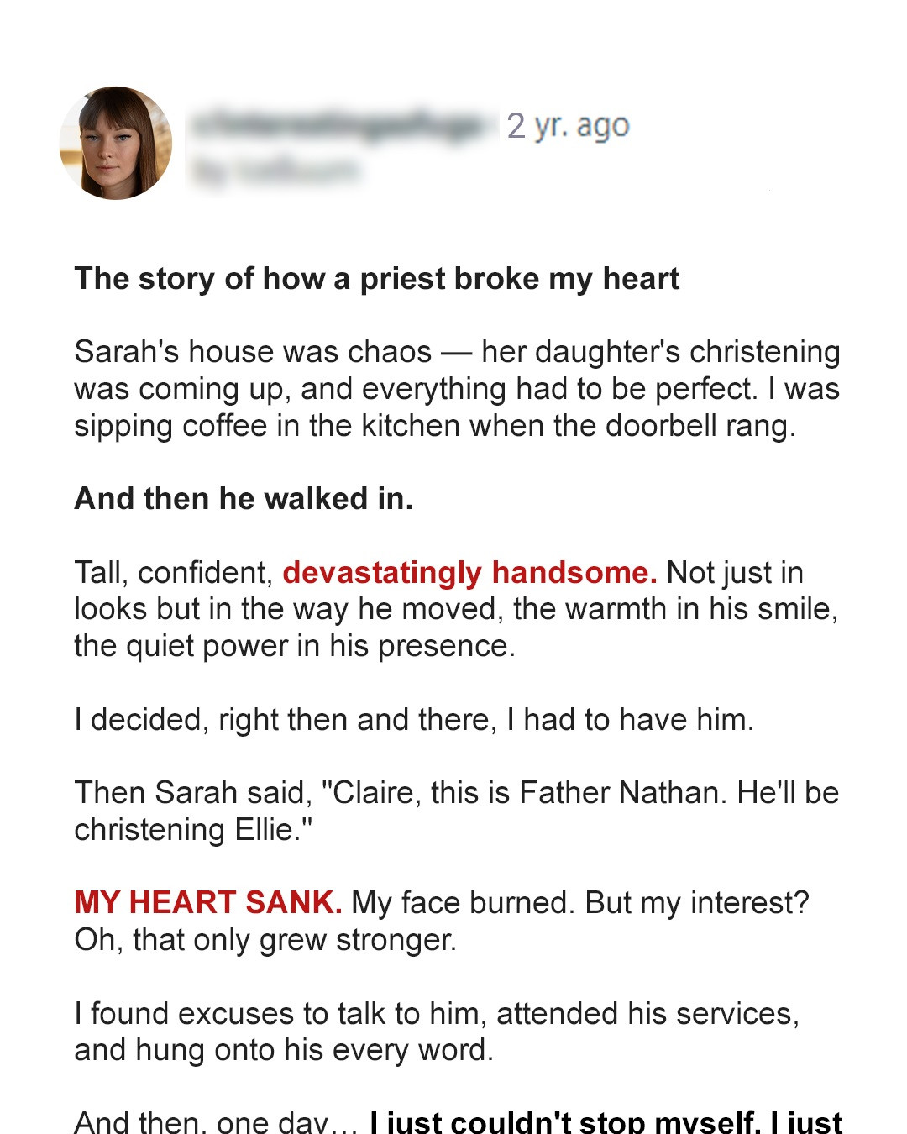Viewport: 907px width, 1134px height.
Task: Click "Oh, that only grew stronger." line
Action: point(265,940)
